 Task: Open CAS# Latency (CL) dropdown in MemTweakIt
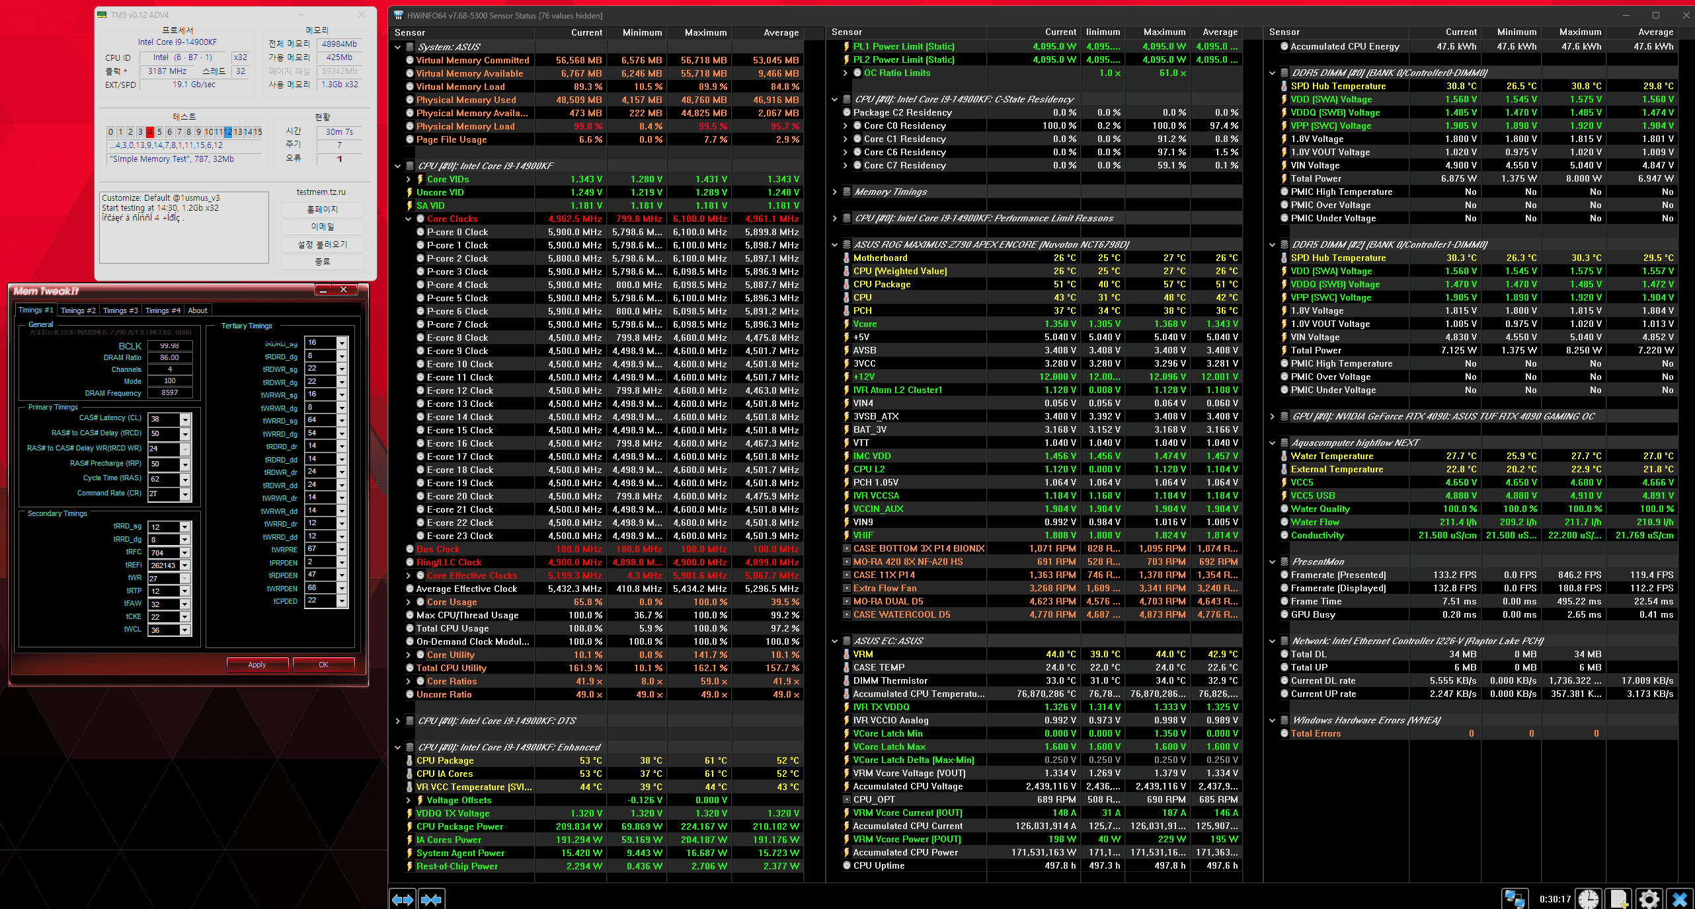click(x=185, y=419)
